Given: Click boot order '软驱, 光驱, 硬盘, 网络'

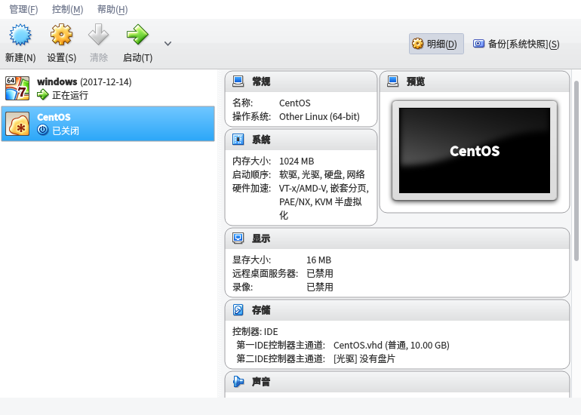Looking at the screenshot, I should [322, 174].
